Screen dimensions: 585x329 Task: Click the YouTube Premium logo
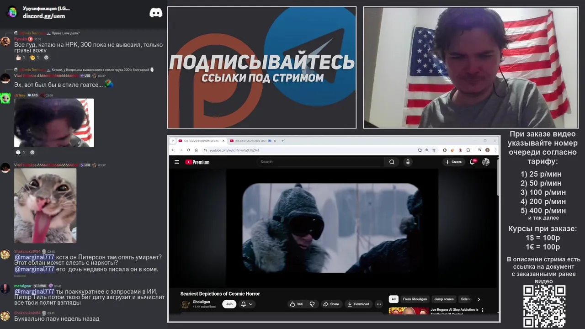tap(197, 162)
